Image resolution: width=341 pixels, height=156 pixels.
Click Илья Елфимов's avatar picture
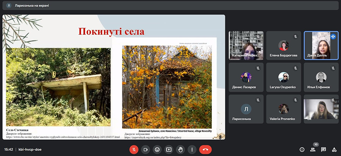(x=321, y=77)
